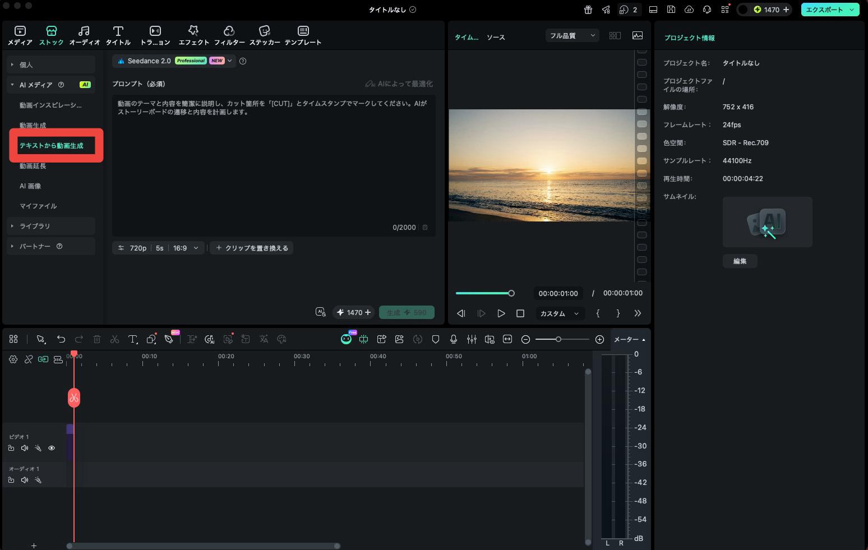The image size is (868, 550).
Task: Switch to the ステッカー tab
Action: click(x=265, y=35)
